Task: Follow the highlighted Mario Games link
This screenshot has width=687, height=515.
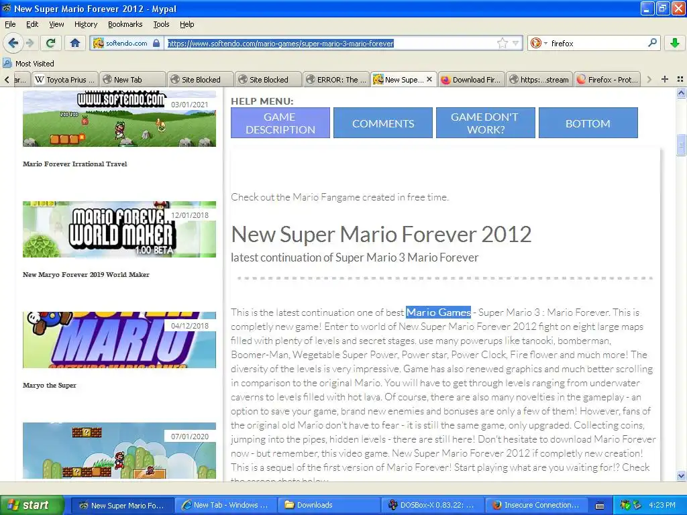Action: pyautogui.click(x=438, y=312)
